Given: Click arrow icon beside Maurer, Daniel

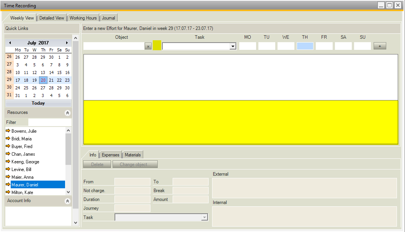Looking at the screenshot, I should point(8,185).
